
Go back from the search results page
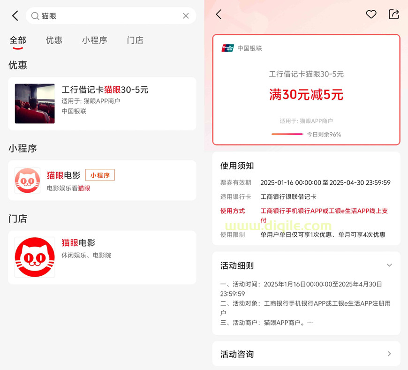click(15, 15)
